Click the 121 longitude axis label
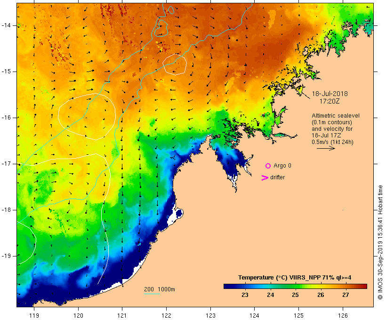Screen dimensions: 386x320 point(122,316)
